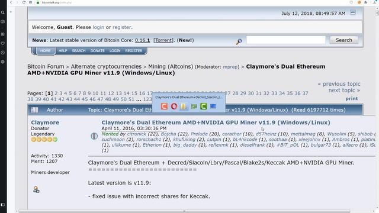Viewport: 379px width, 213px height.
Task: Click the Merited link in post header
Action: (x=110, y=134)
